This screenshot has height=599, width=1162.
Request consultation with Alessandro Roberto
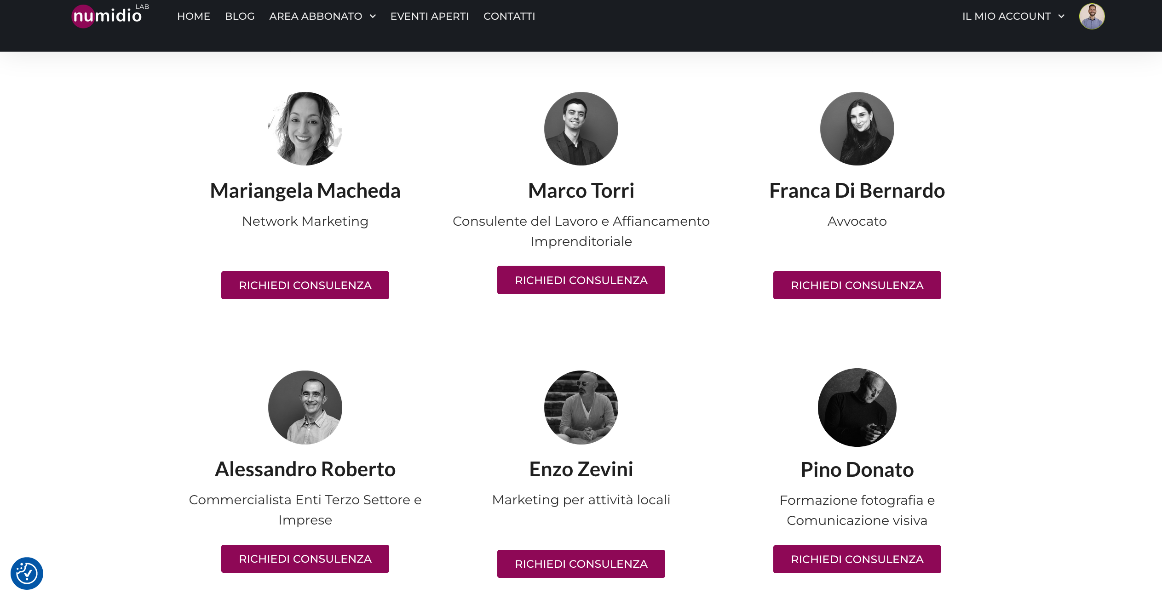tap(305, 559)
